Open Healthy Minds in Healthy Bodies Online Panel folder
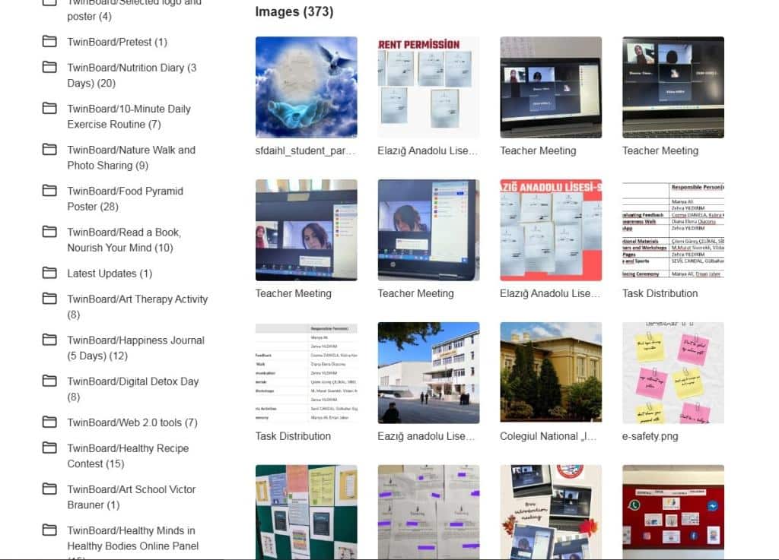 (x=132, y=538)
